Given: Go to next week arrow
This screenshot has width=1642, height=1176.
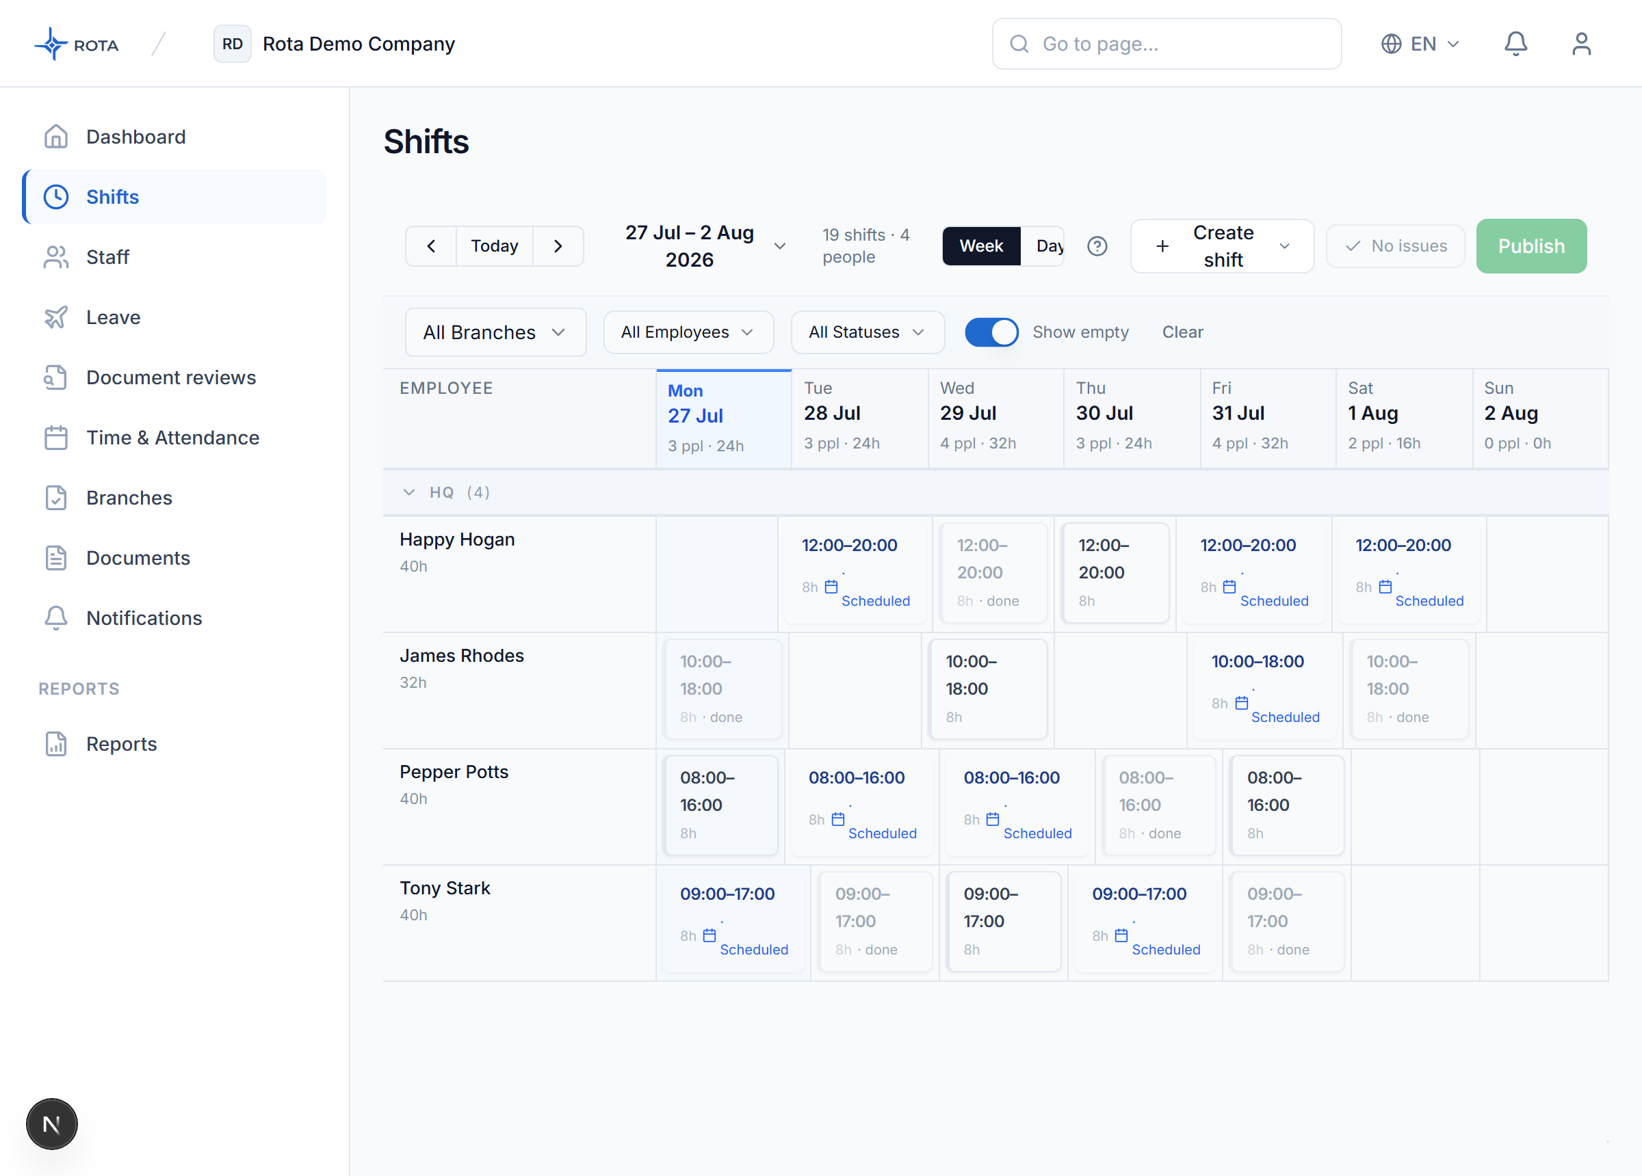Looking at the screenshot, I should click(558, 246).
